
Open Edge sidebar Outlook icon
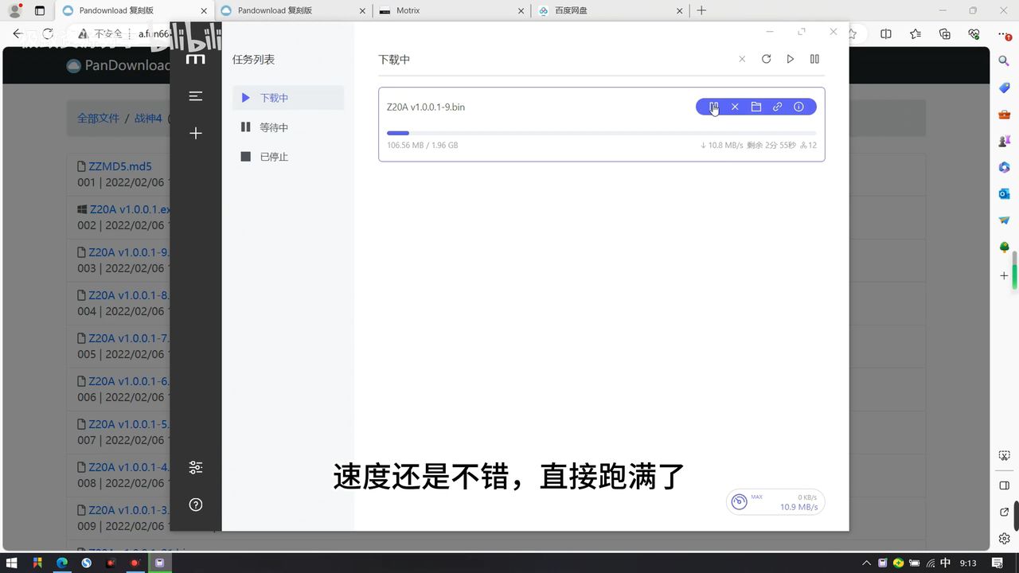click(x=1005, y=194)
